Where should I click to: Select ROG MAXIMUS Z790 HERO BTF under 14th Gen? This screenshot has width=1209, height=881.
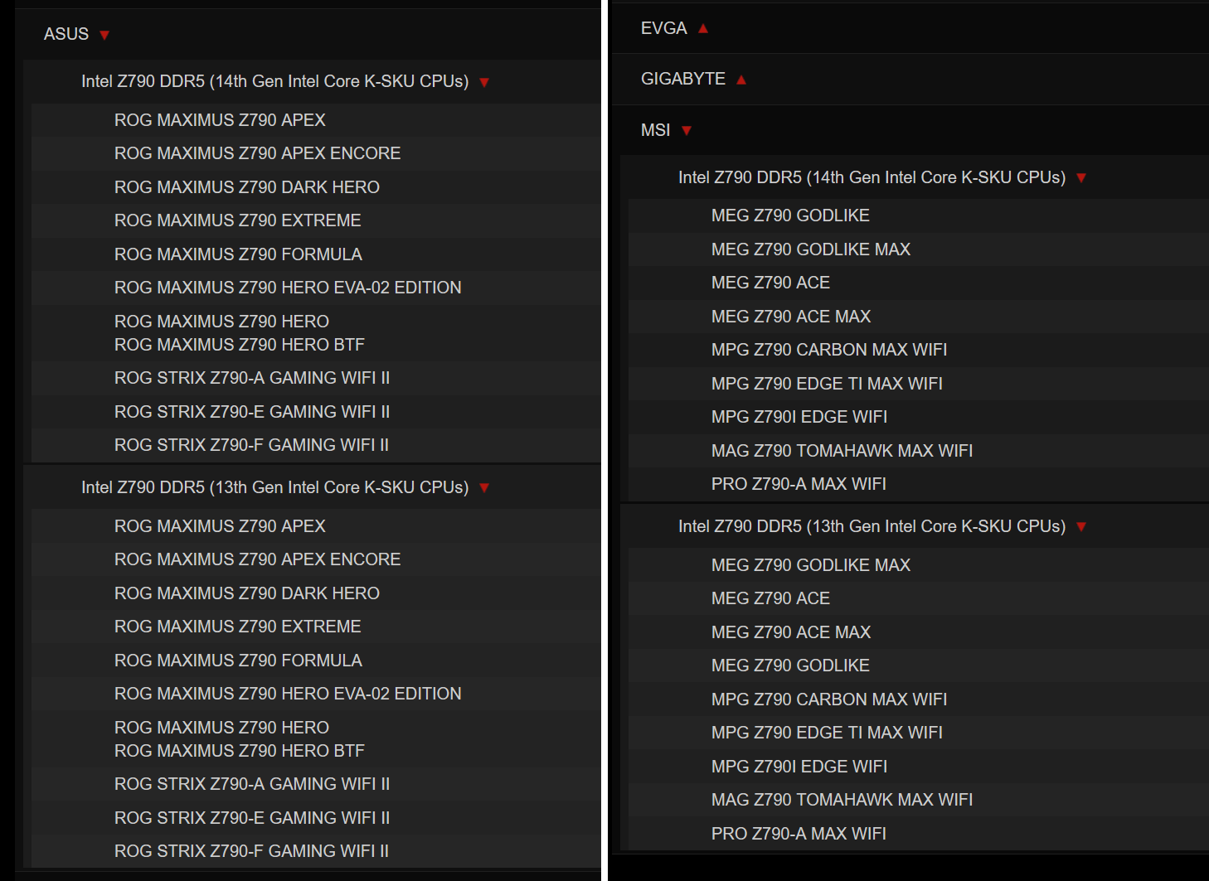[240, 345]
